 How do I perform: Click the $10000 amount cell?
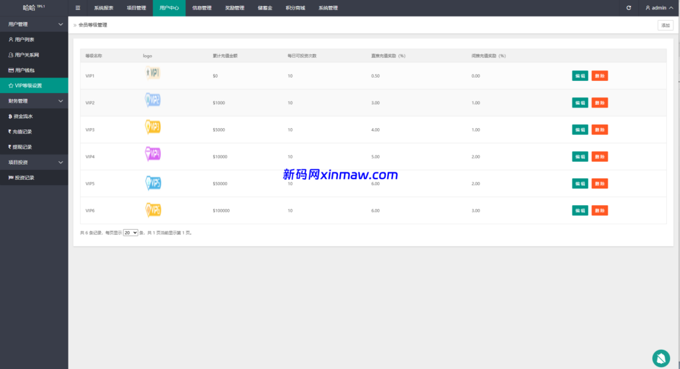click(220, 157)
